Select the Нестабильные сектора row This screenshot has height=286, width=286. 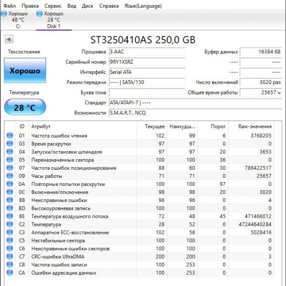[139, 240]
